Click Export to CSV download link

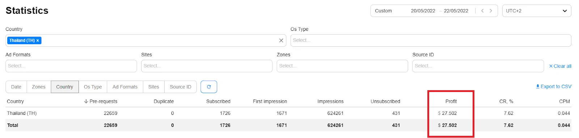(554, 87)
